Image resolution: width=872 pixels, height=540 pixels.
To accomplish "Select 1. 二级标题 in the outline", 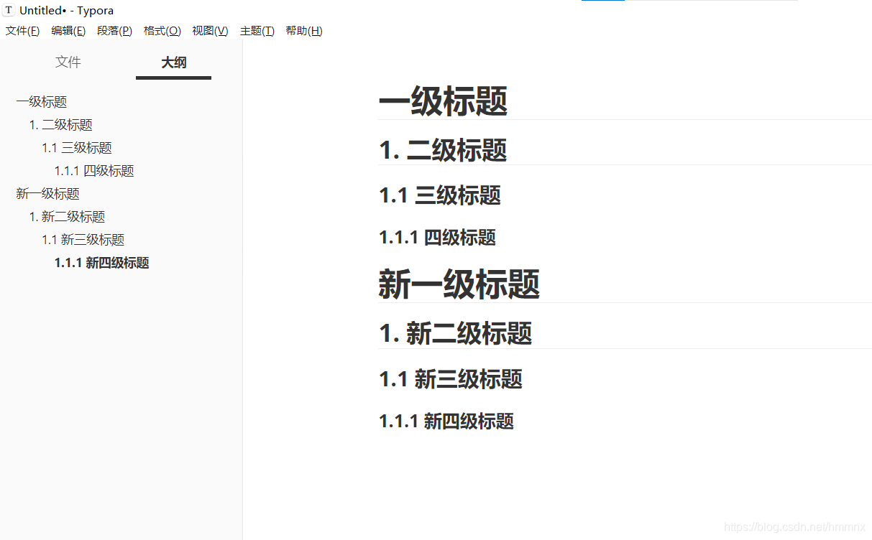I will point(61,124).
